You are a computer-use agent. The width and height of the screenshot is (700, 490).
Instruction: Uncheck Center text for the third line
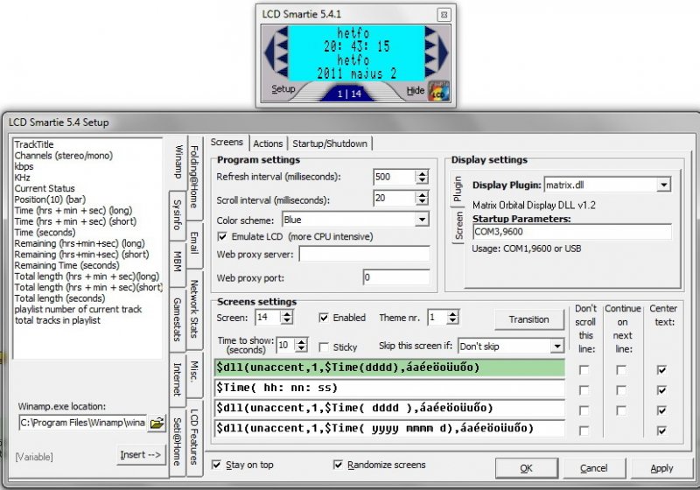[x=661, y=410]
